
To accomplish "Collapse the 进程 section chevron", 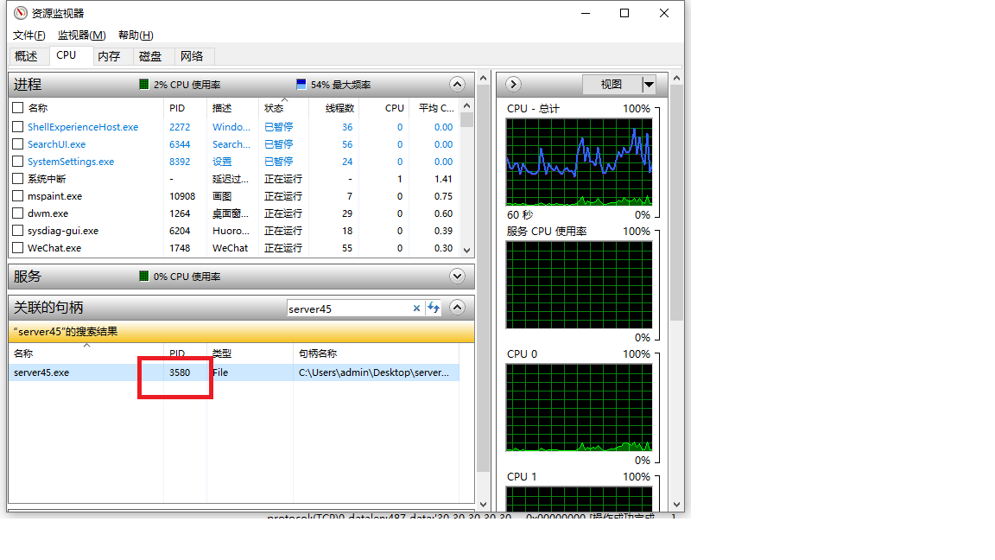I will coord(457,85).
